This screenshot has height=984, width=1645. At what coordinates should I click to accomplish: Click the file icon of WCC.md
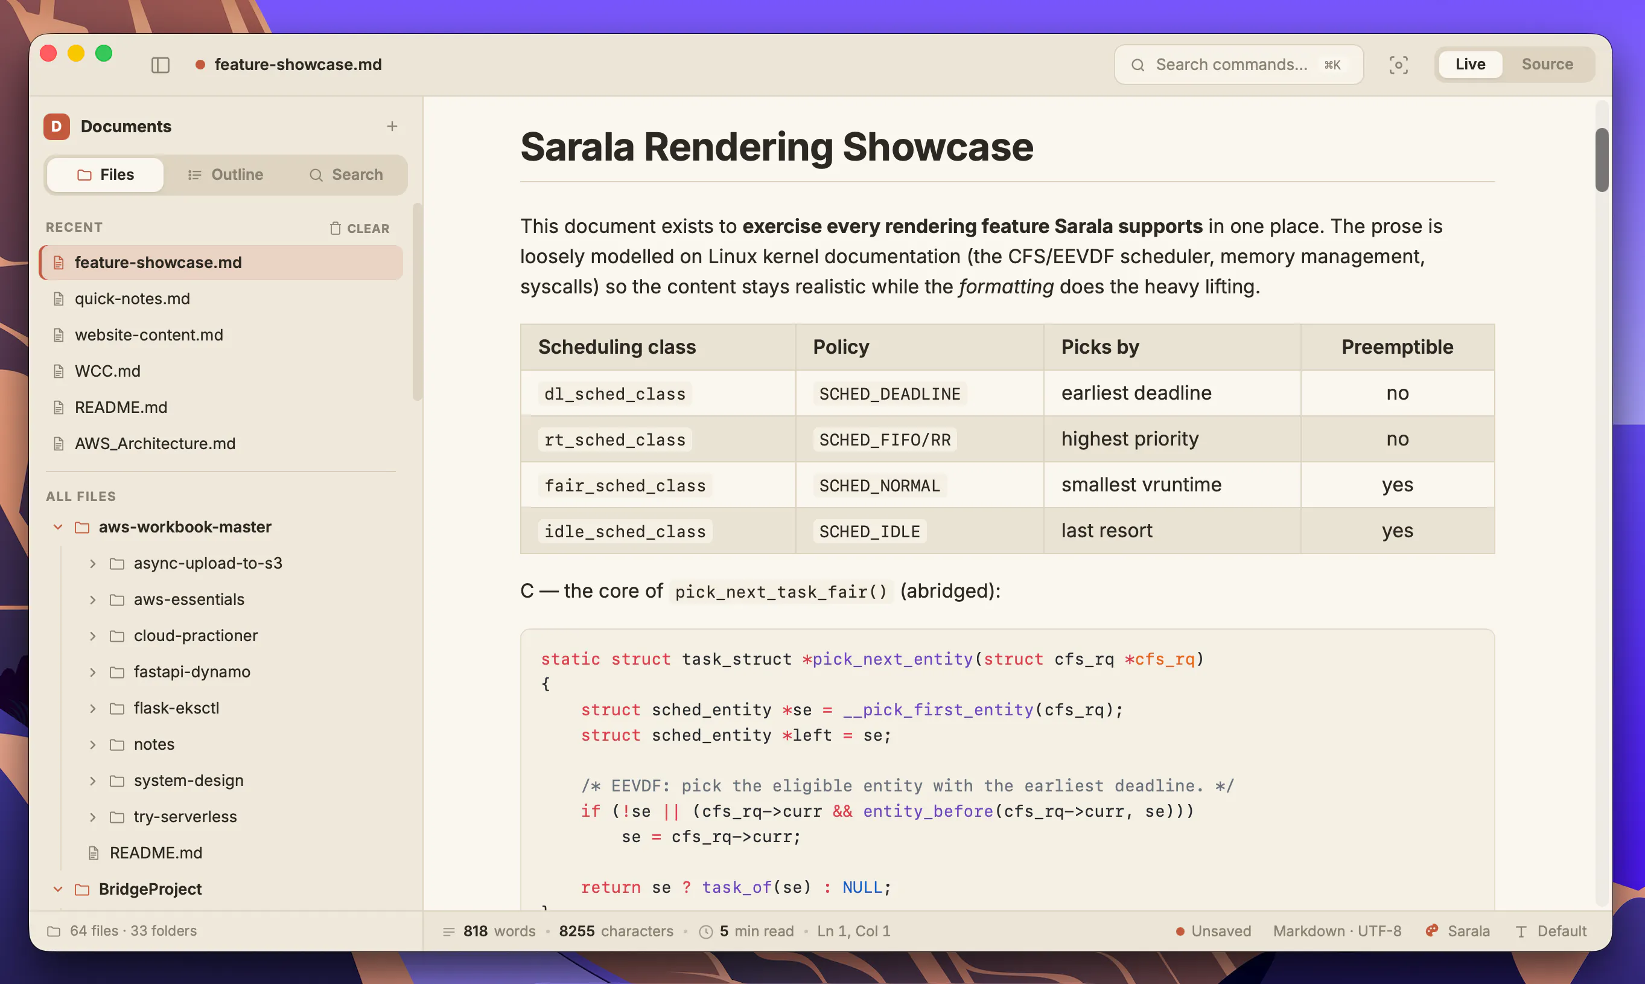point(59,371)
